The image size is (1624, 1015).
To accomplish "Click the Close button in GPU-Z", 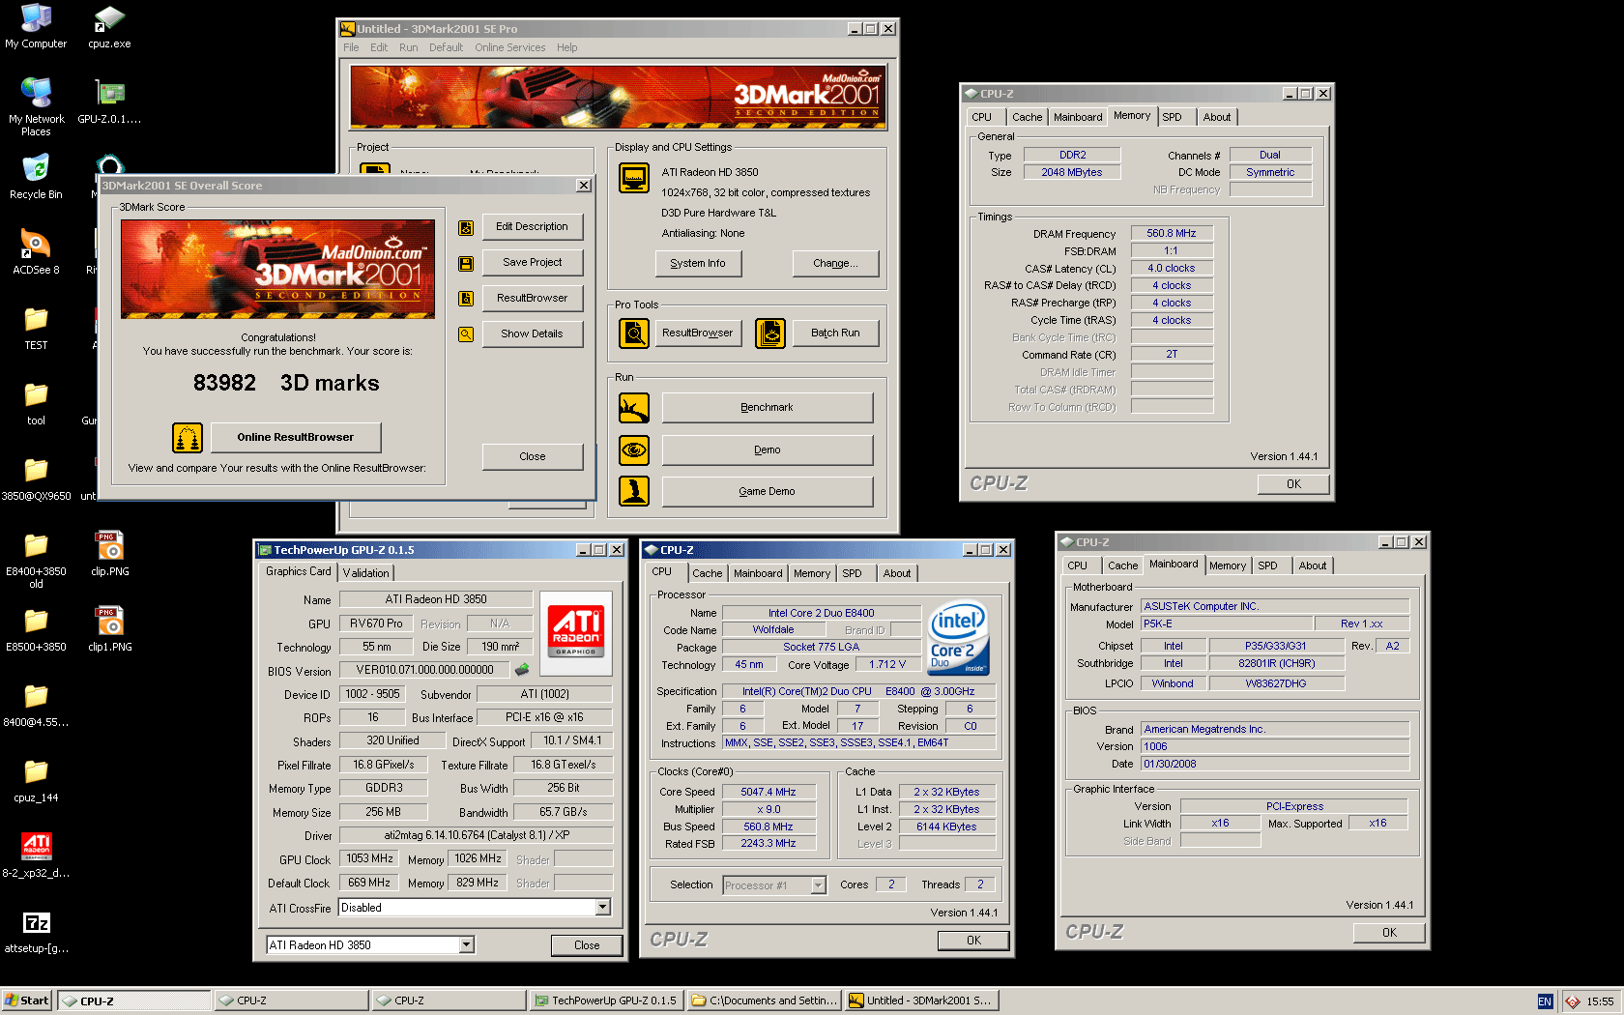I will click(587, 945).
